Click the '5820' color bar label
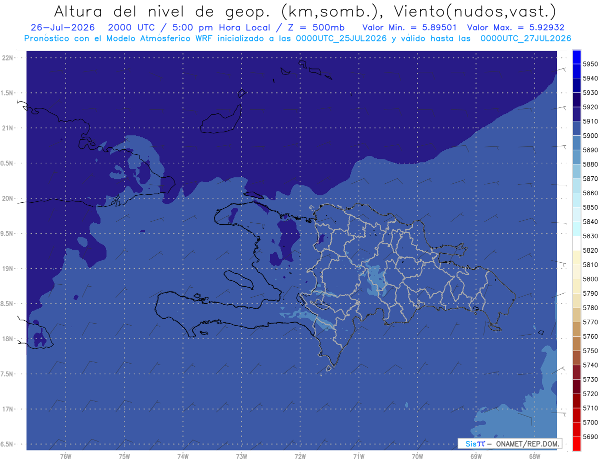The image size is (600, 463). [x=590, y=250]
